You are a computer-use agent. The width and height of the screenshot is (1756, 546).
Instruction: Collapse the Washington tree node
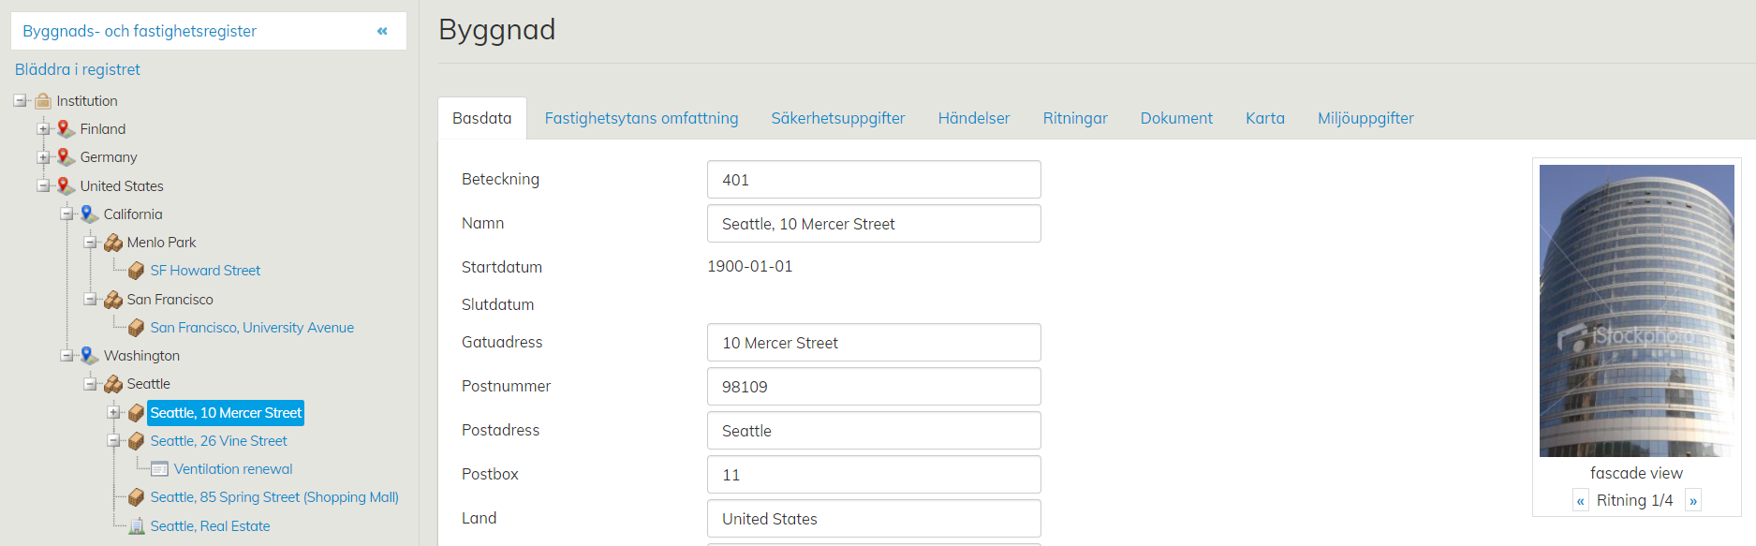(66, 355)
